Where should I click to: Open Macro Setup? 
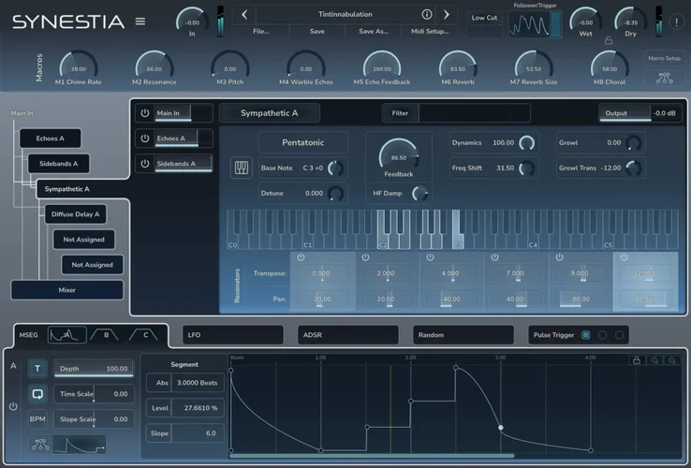(x=664, y=58)
